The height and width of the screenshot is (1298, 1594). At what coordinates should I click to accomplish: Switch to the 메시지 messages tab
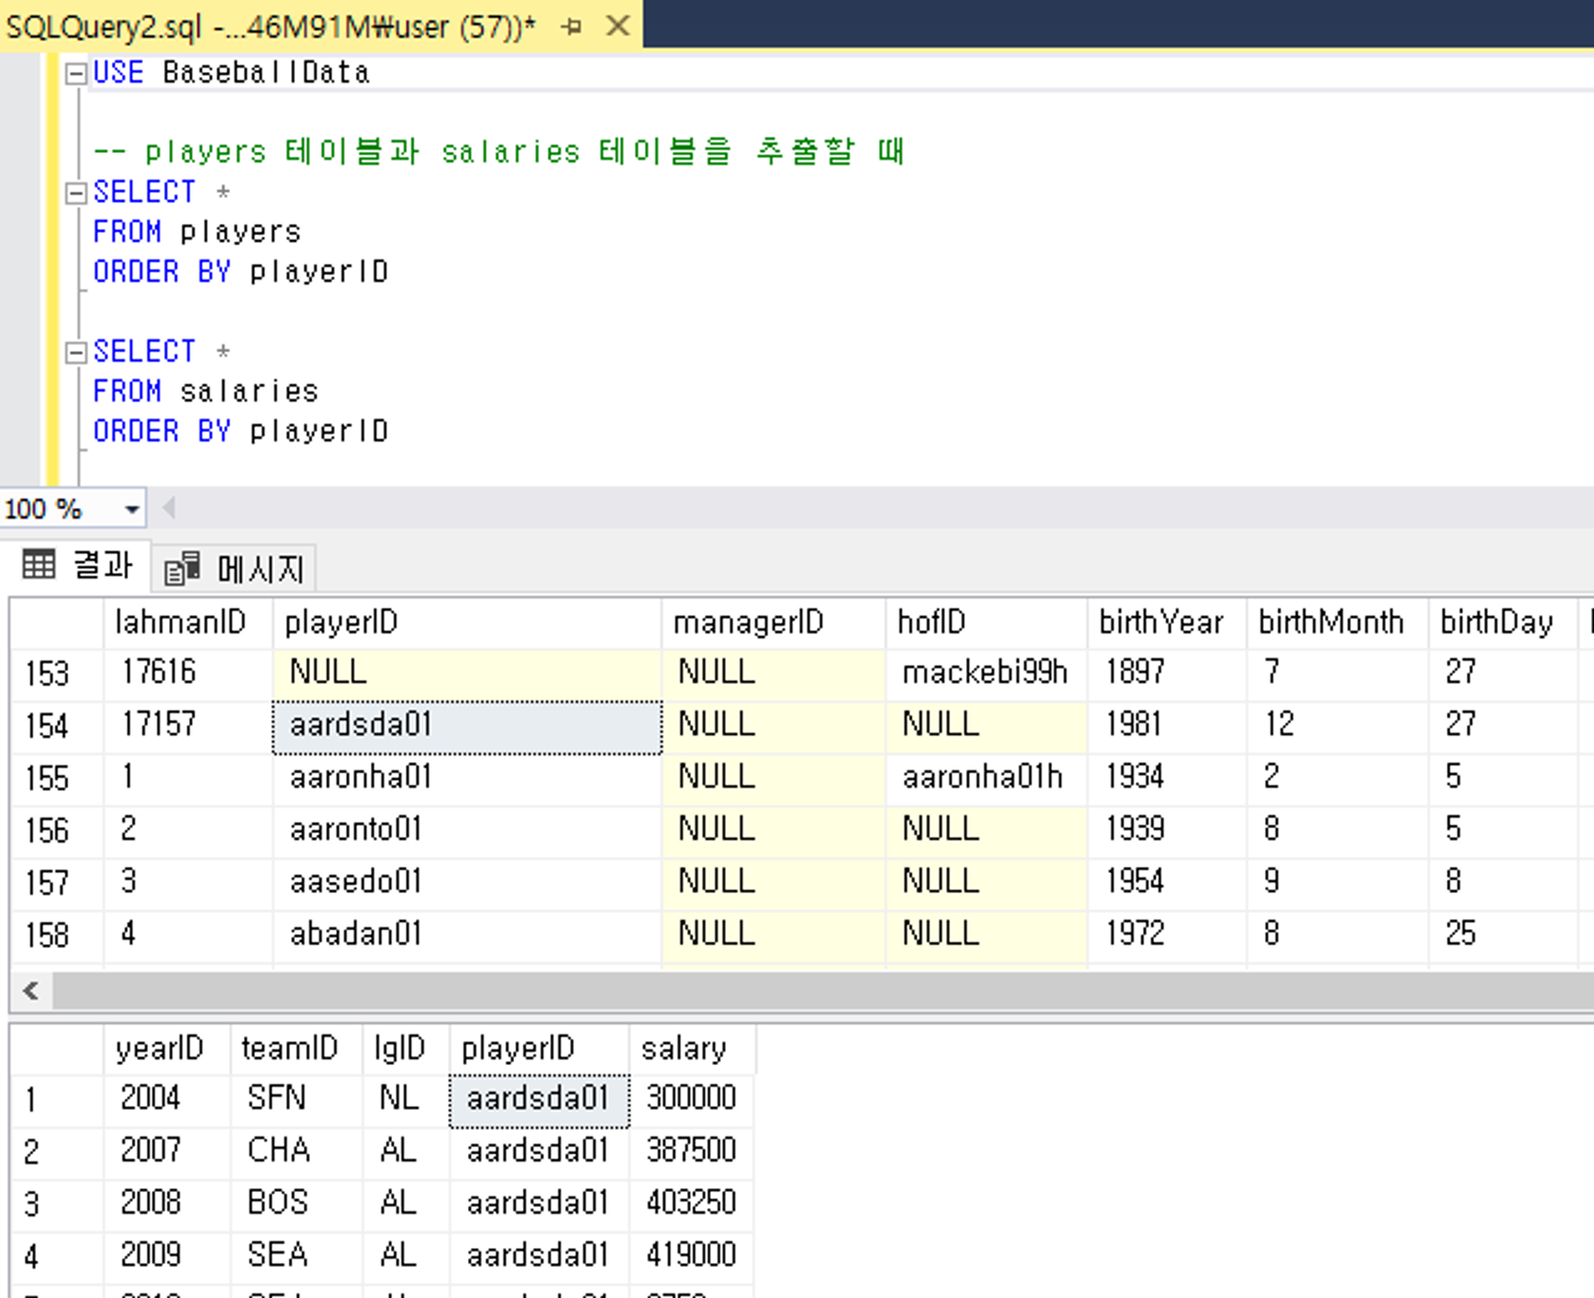[260, 569]
